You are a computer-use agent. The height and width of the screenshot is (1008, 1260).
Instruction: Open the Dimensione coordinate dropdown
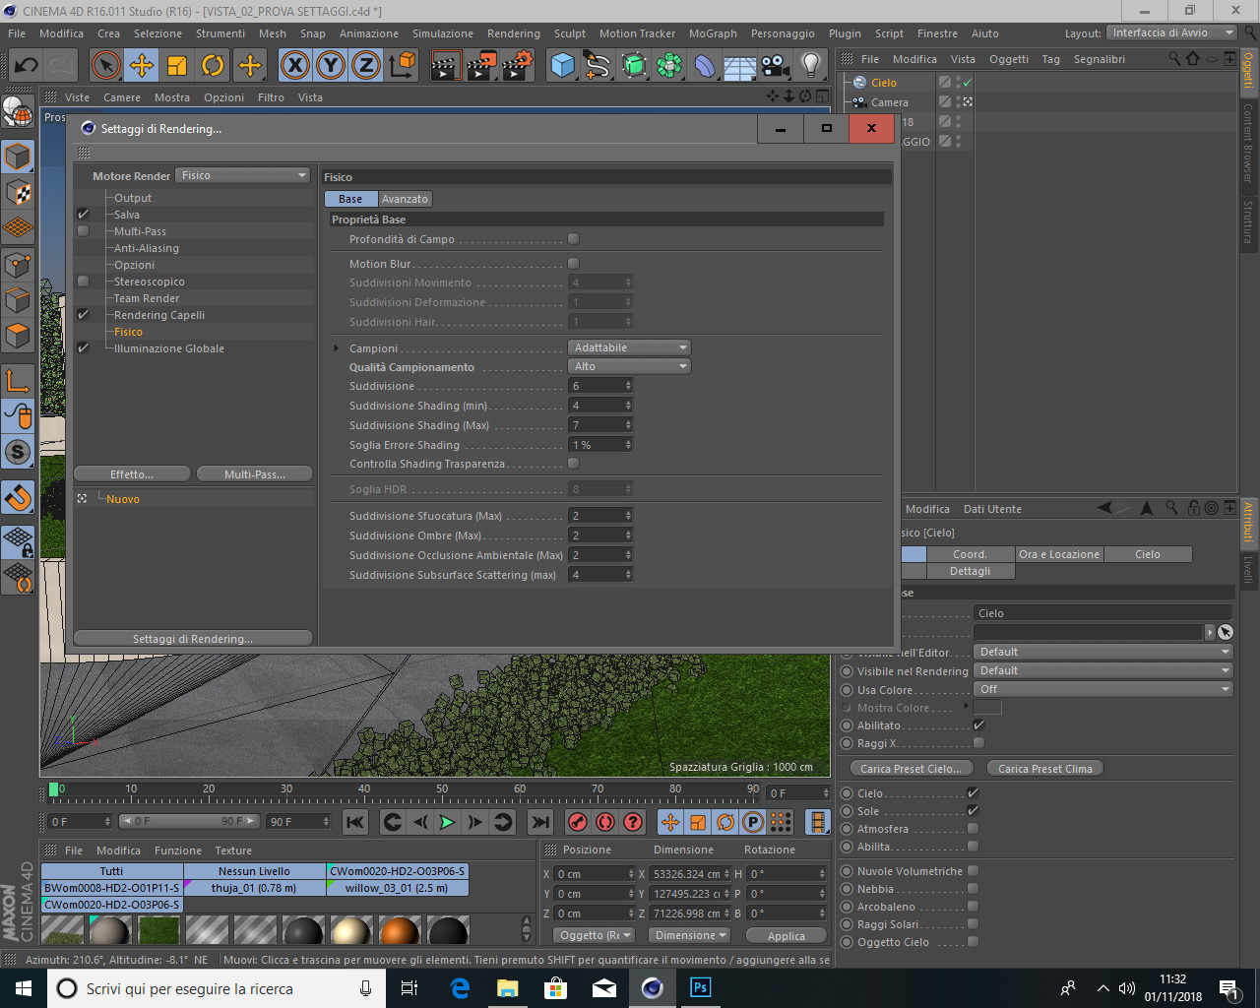[x=689, y=935]
